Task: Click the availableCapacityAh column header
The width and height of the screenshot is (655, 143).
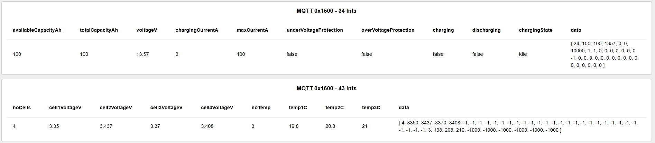Action: click(37, 30)
